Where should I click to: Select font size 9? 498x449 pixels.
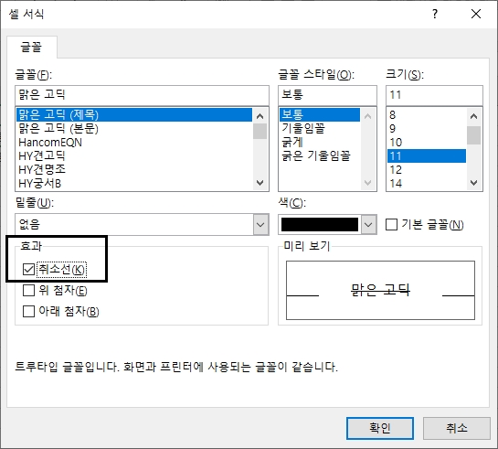point(427,128)
